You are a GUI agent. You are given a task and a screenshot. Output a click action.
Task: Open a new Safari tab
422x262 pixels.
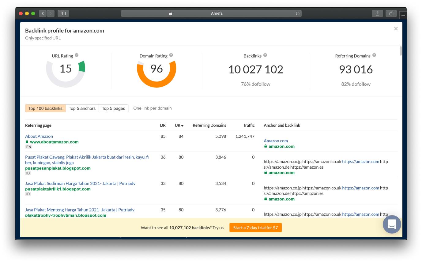[x=403, y=15]
